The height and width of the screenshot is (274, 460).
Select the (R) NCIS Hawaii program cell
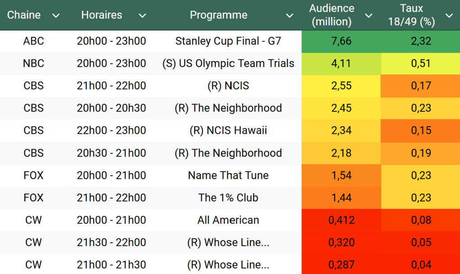pos(228,131)
